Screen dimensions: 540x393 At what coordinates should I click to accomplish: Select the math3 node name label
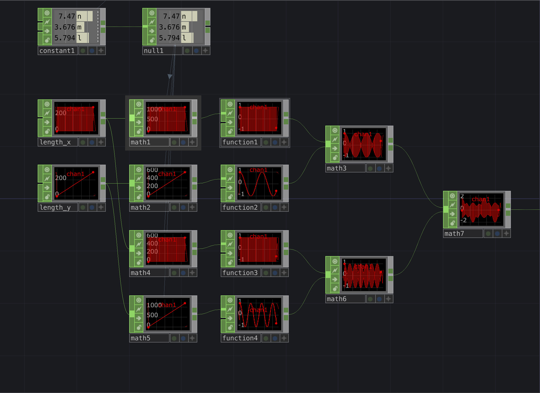pyautogui.click(x=346, y=168)
